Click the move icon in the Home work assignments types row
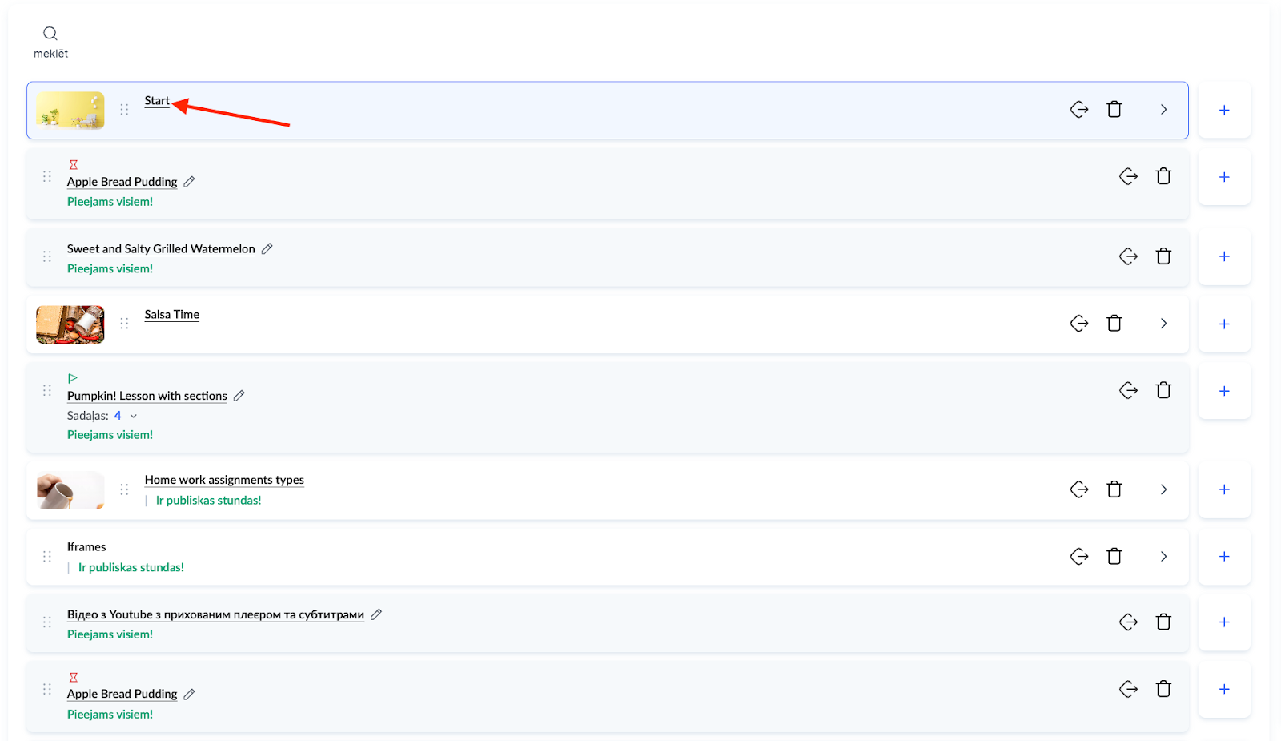 coord(1078,489)
